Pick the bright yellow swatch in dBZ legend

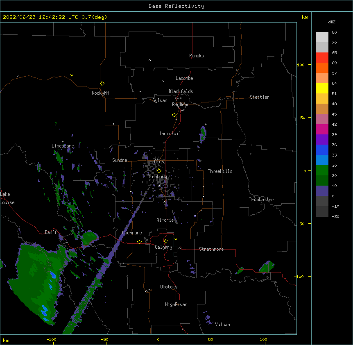322,88
